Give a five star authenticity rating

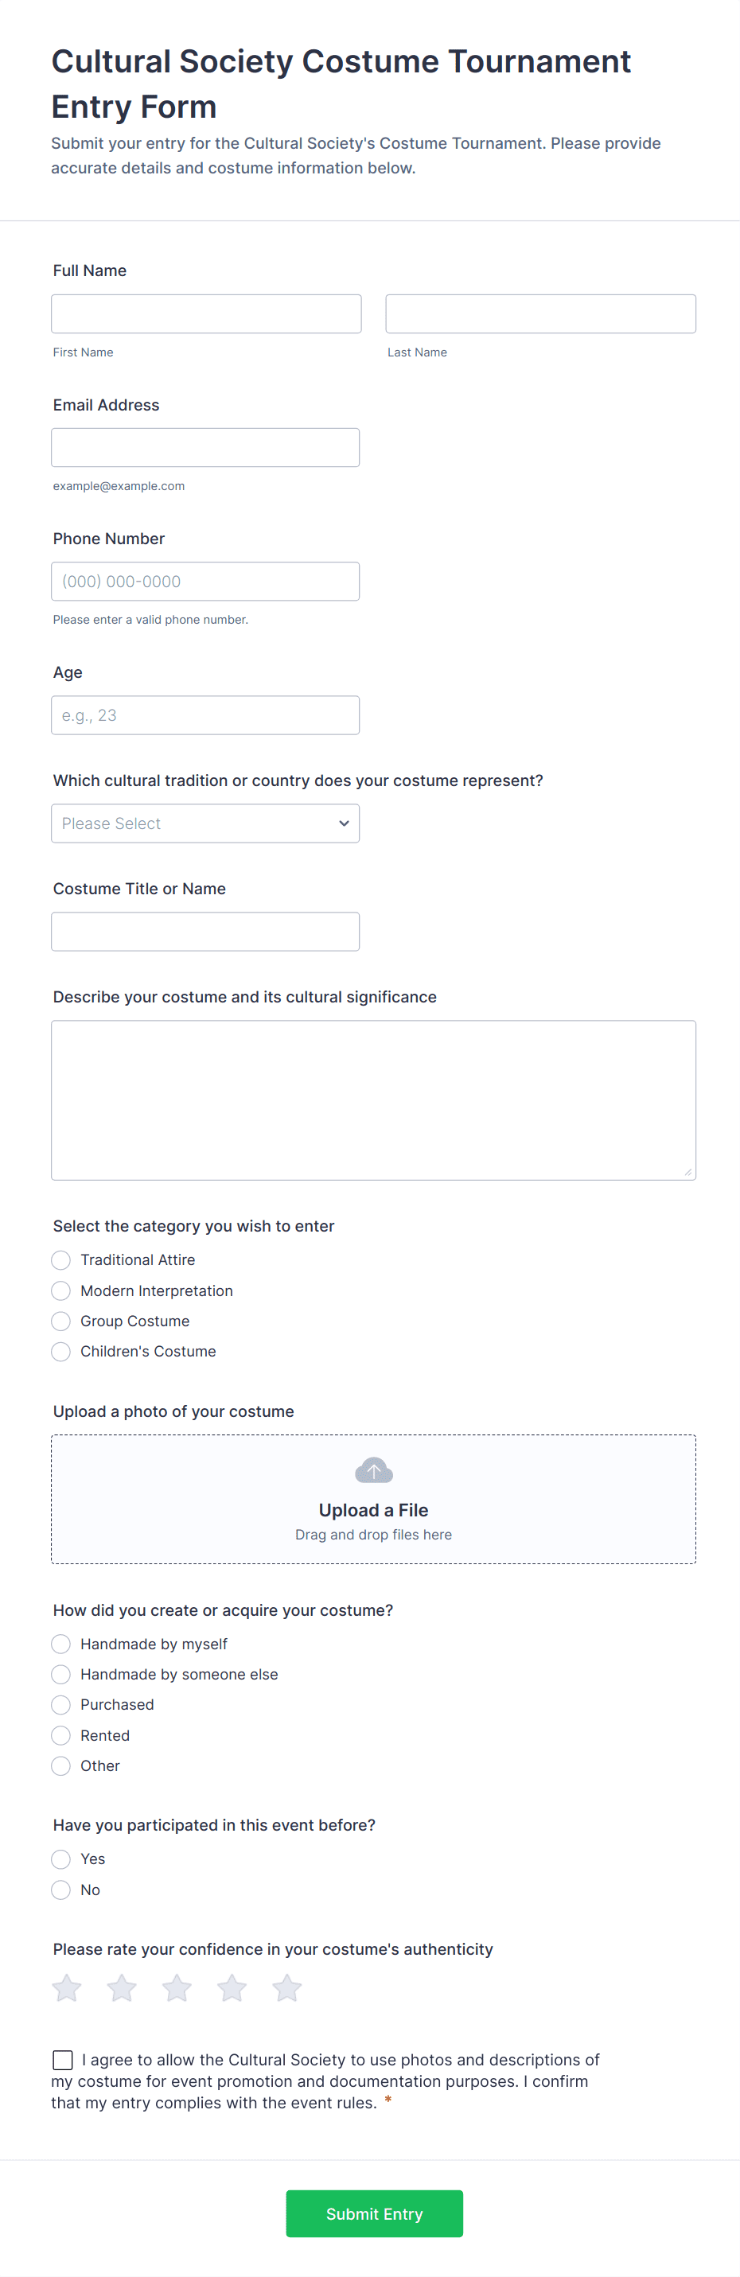[287, 1988]
